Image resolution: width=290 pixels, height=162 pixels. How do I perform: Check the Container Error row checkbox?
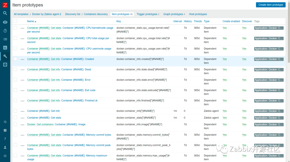pos(15,80)
